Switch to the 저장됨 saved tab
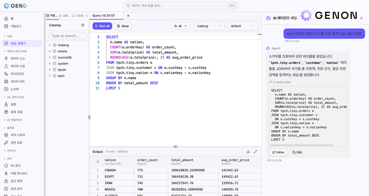The width and height of the screenshot is (369, 196). (x=78, y=16)
